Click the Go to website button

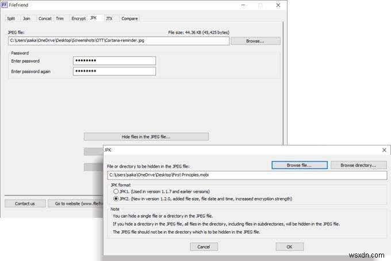pyautogui.click(x=75, y=204)
